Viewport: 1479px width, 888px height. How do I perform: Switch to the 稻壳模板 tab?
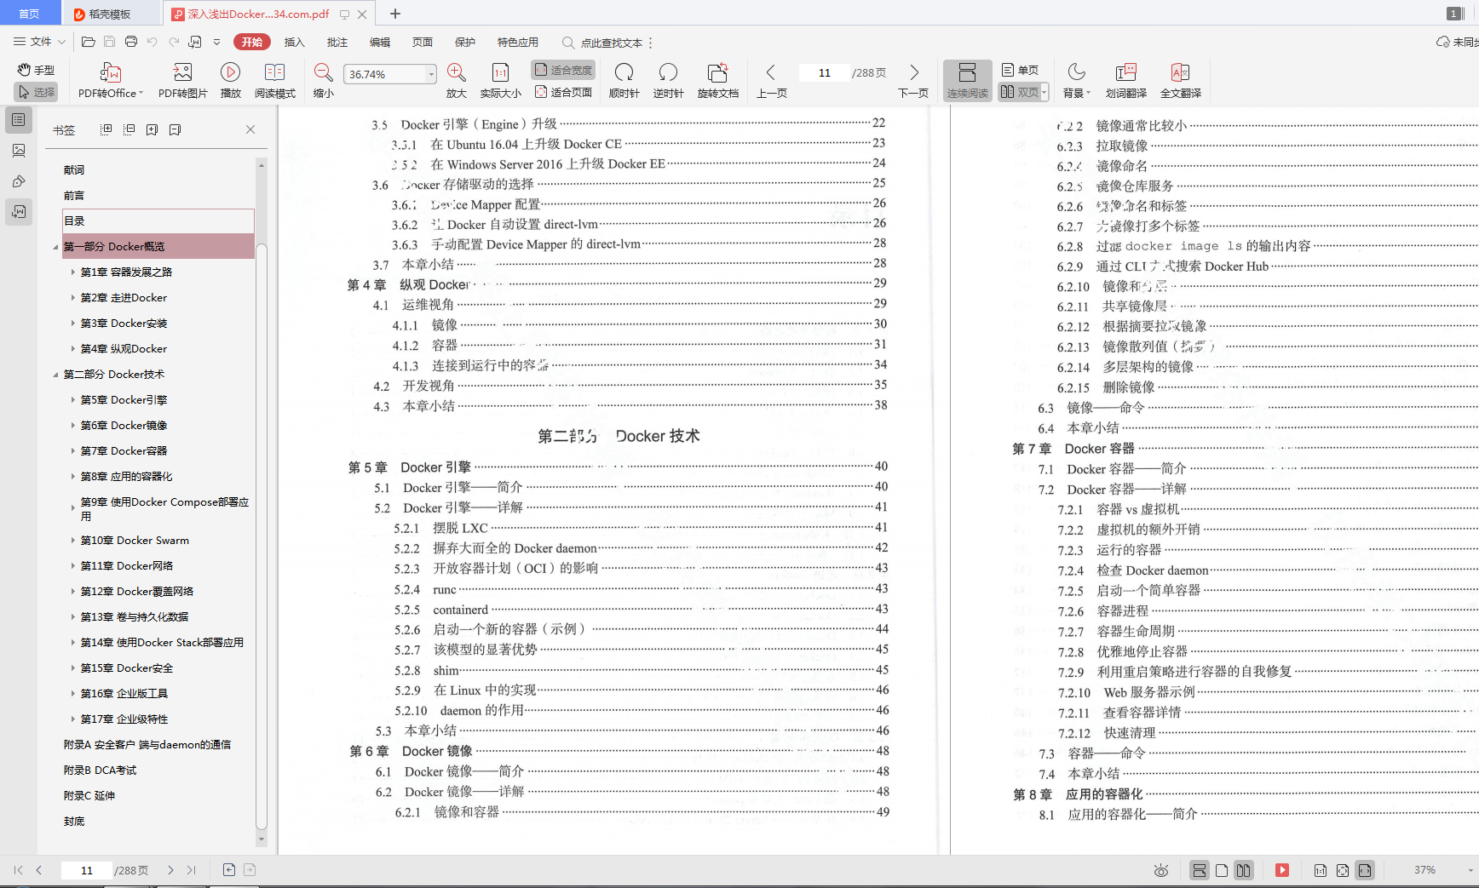pyautogui.click(x=111, y=14)
